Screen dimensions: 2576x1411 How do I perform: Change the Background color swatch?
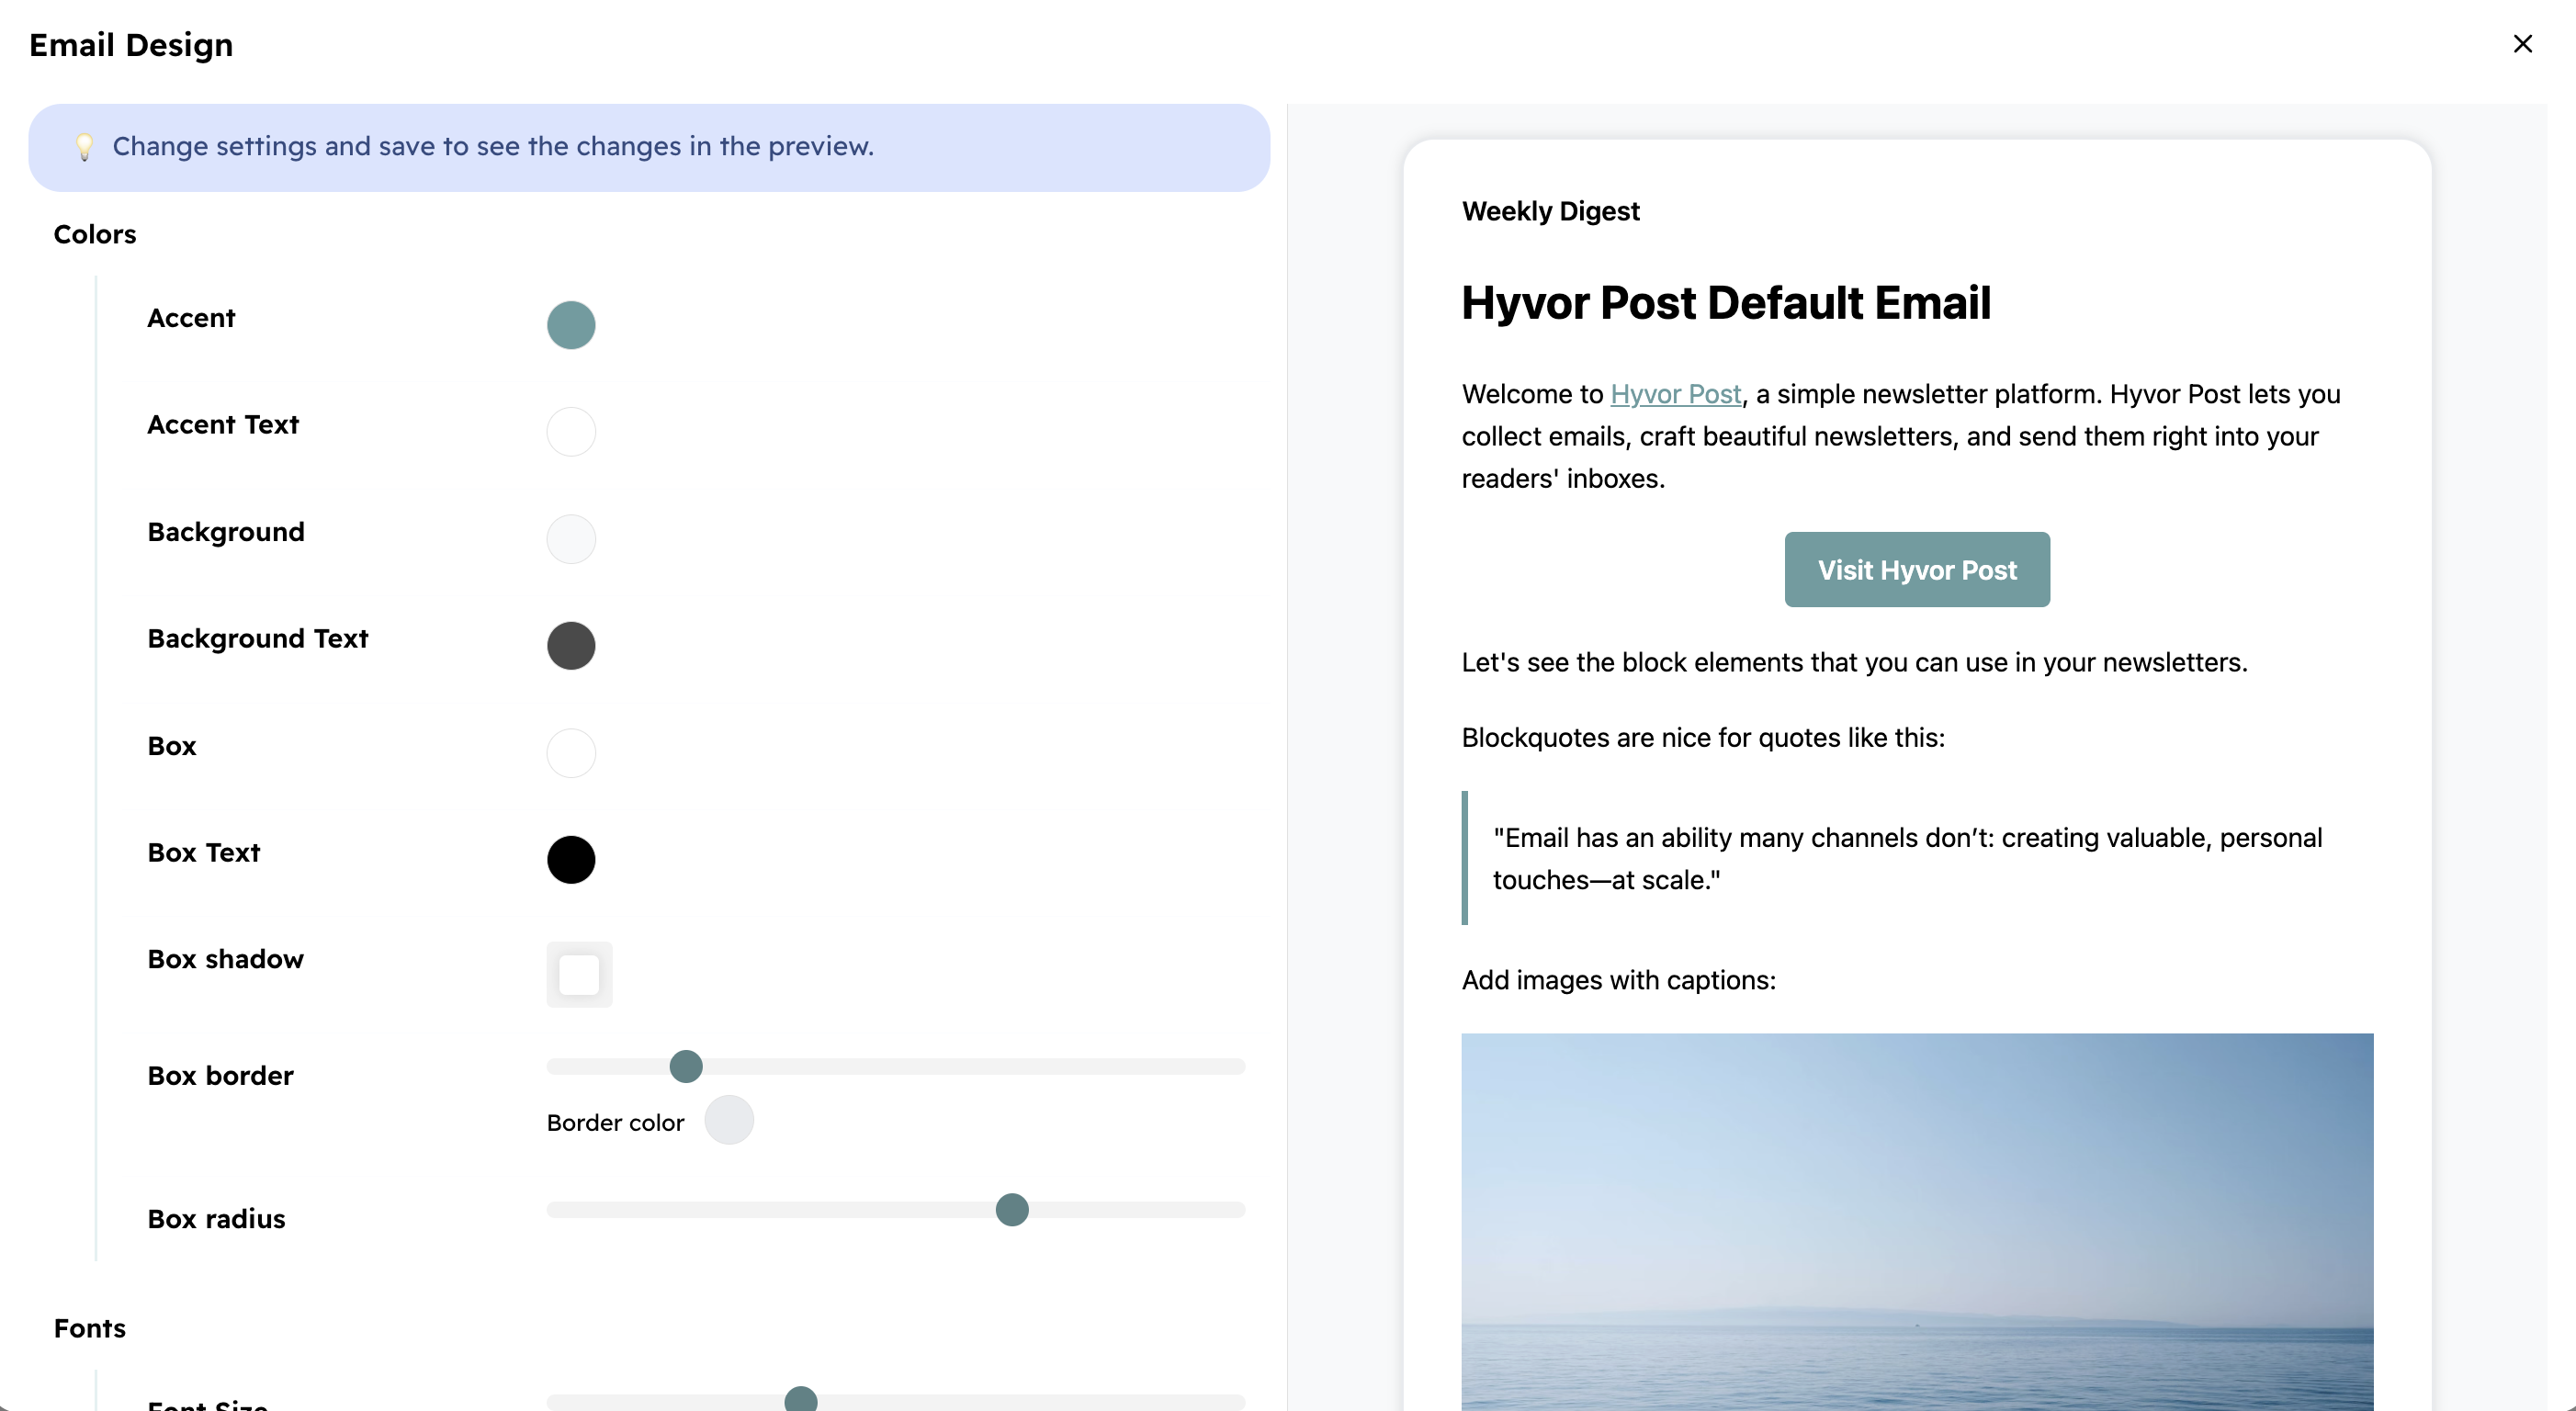571,538
